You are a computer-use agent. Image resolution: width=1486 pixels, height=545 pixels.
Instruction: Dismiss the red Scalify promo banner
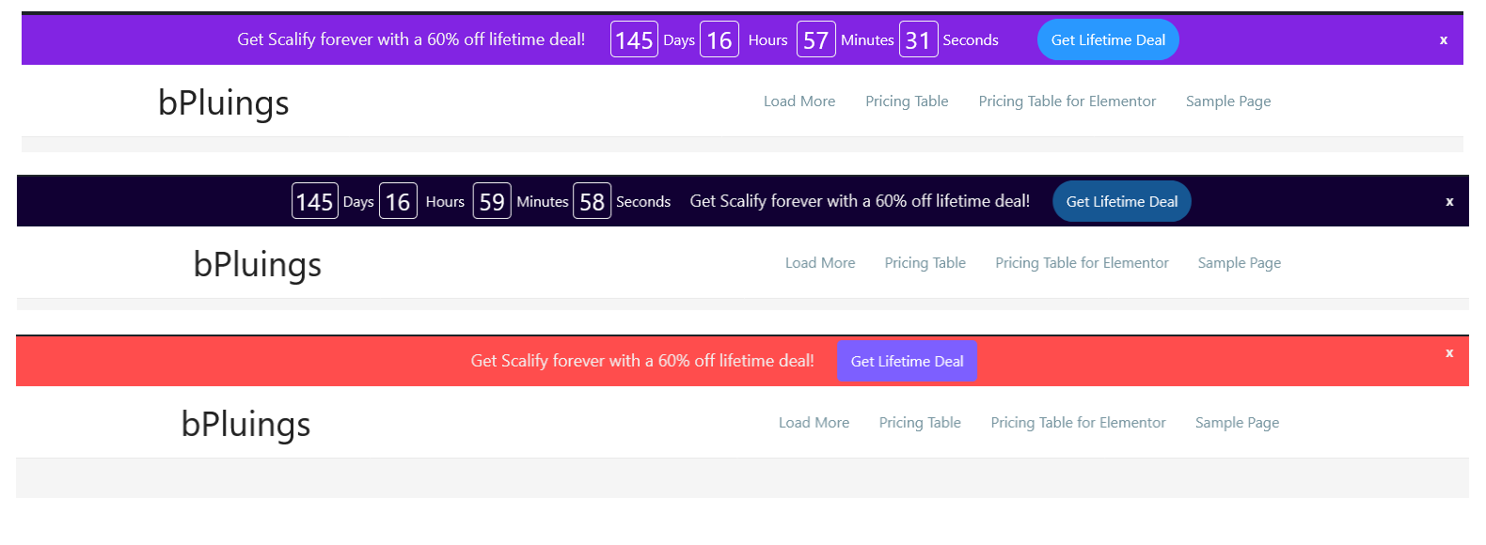(x=1449, y=352)
